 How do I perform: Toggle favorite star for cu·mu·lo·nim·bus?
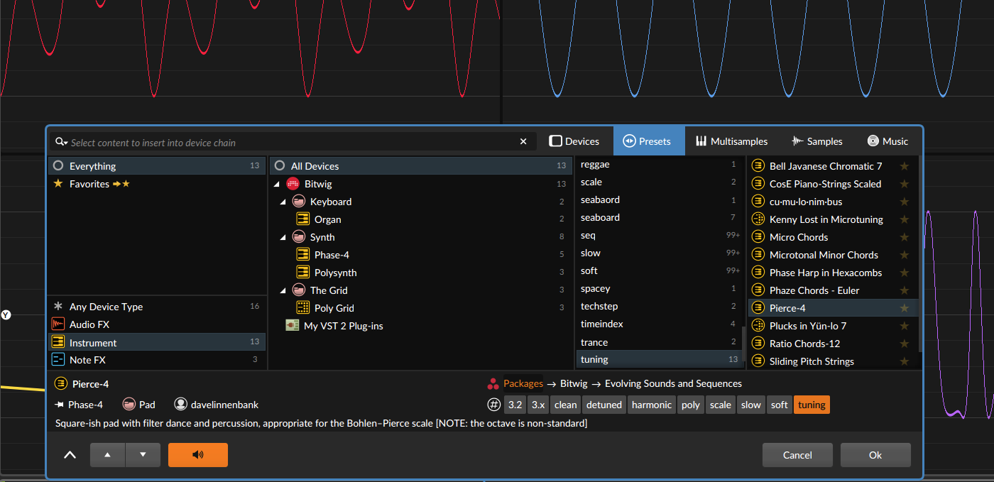tap(905, 202)
